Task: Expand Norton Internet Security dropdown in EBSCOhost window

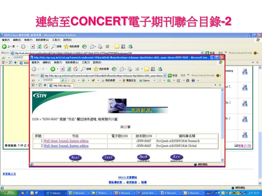Action: [258, 53]
